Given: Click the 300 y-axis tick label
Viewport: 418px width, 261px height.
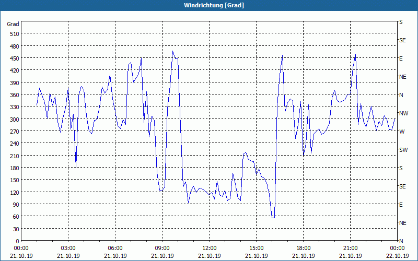Looking at the screenshot, I should pyautogui.click(x=15, y=119).
